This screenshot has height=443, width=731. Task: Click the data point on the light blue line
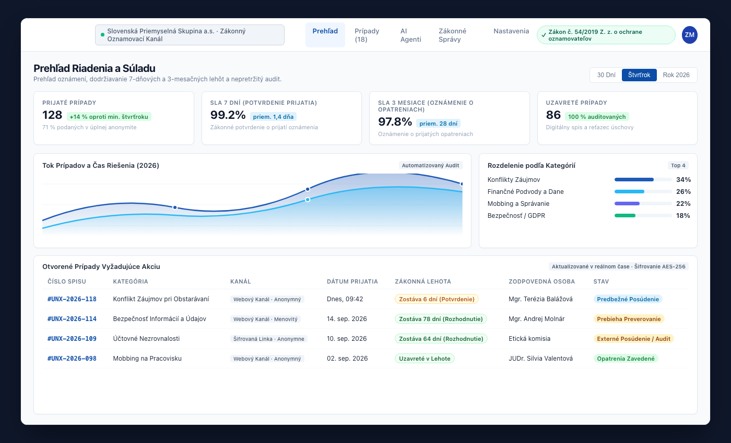308,200
